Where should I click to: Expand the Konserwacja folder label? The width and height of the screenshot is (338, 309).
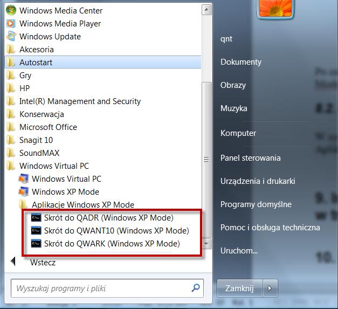tap(42, 114)
